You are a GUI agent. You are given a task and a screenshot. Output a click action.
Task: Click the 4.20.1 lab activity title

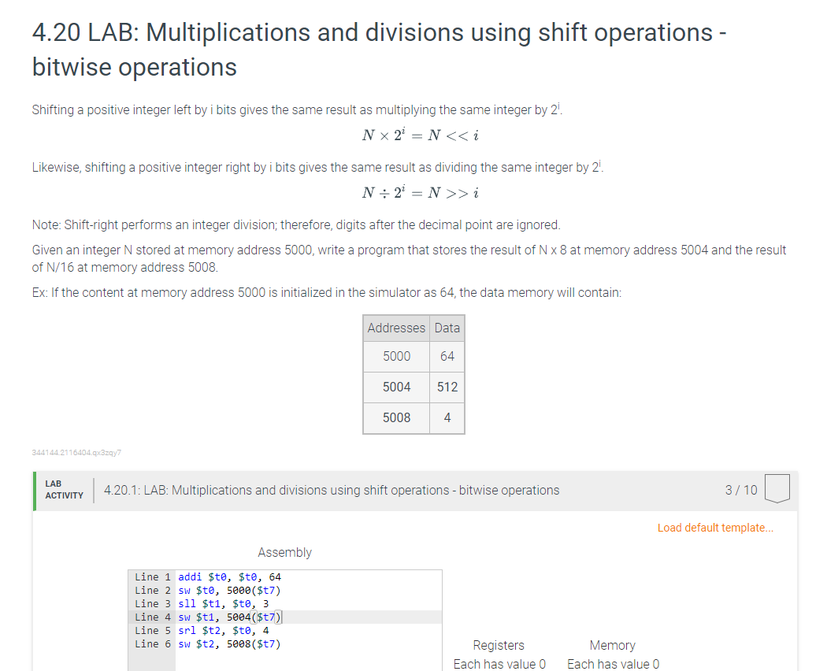click(331, 490)
